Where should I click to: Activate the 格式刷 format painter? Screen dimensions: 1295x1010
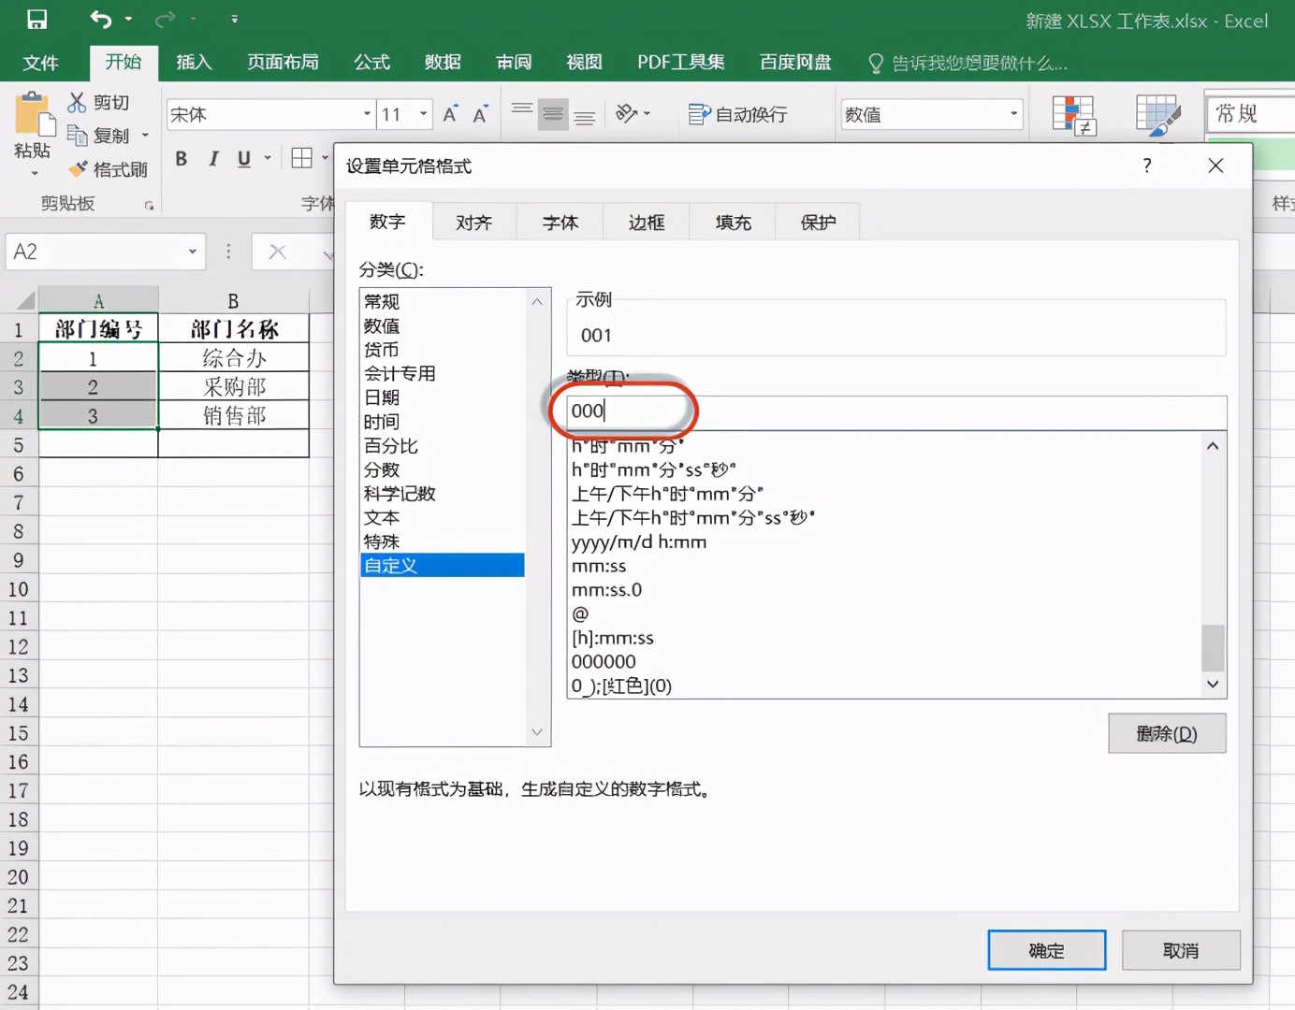pos(80,168)
